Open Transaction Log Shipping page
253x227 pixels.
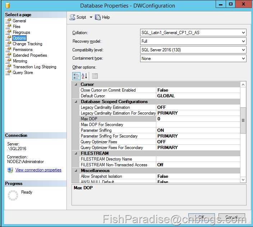tap(34, 67)
